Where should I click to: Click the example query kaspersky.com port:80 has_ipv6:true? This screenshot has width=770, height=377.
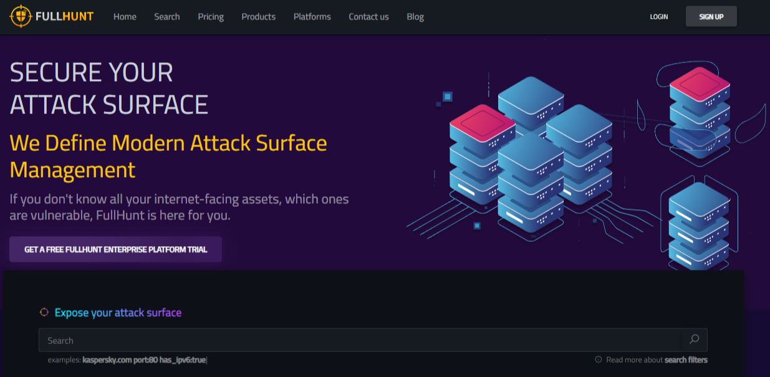pyautogui.click(x=144, y=360)
